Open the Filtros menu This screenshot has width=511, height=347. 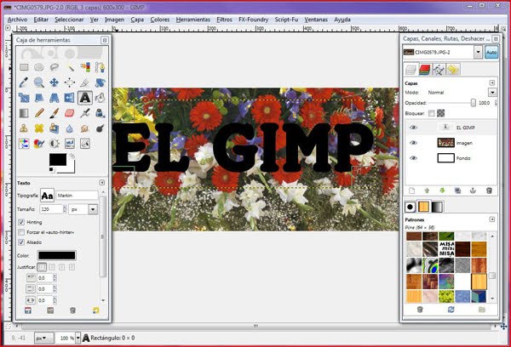click(x=224, y=20)
